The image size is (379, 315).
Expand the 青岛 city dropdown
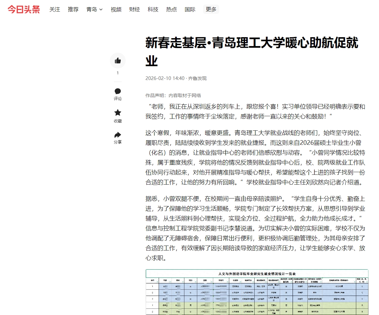tap(94, 10)
